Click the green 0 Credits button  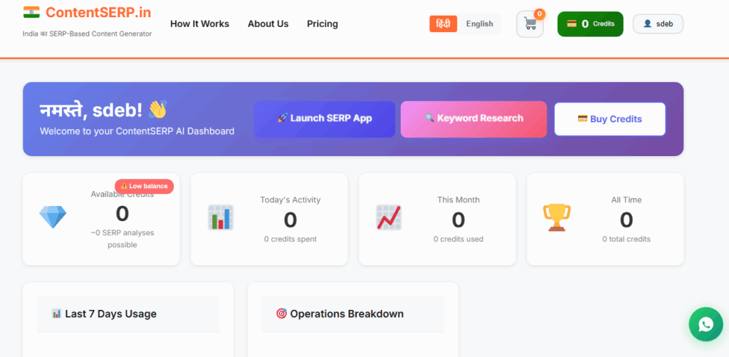point(590,24)
